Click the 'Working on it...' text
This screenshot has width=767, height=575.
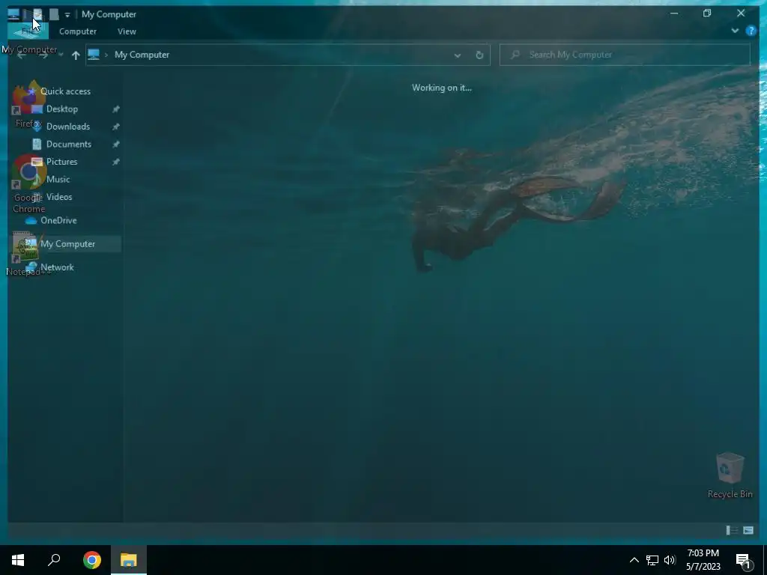(442, 88)
